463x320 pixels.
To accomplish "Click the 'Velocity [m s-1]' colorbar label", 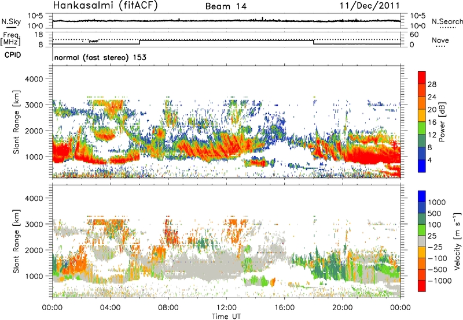I will tap(457, 241).
